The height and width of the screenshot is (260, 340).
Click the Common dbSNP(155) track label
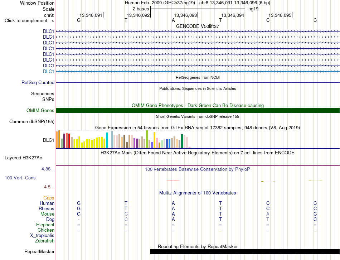[32, 121]
